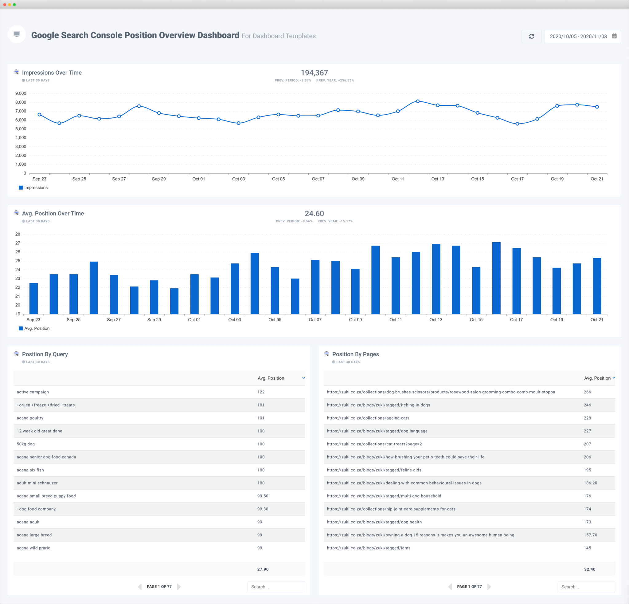Open the how-brushing-your-pet-s-teeth URL
Image resolution: width=629 pixels, height=604 pixels.
[406, 457]
